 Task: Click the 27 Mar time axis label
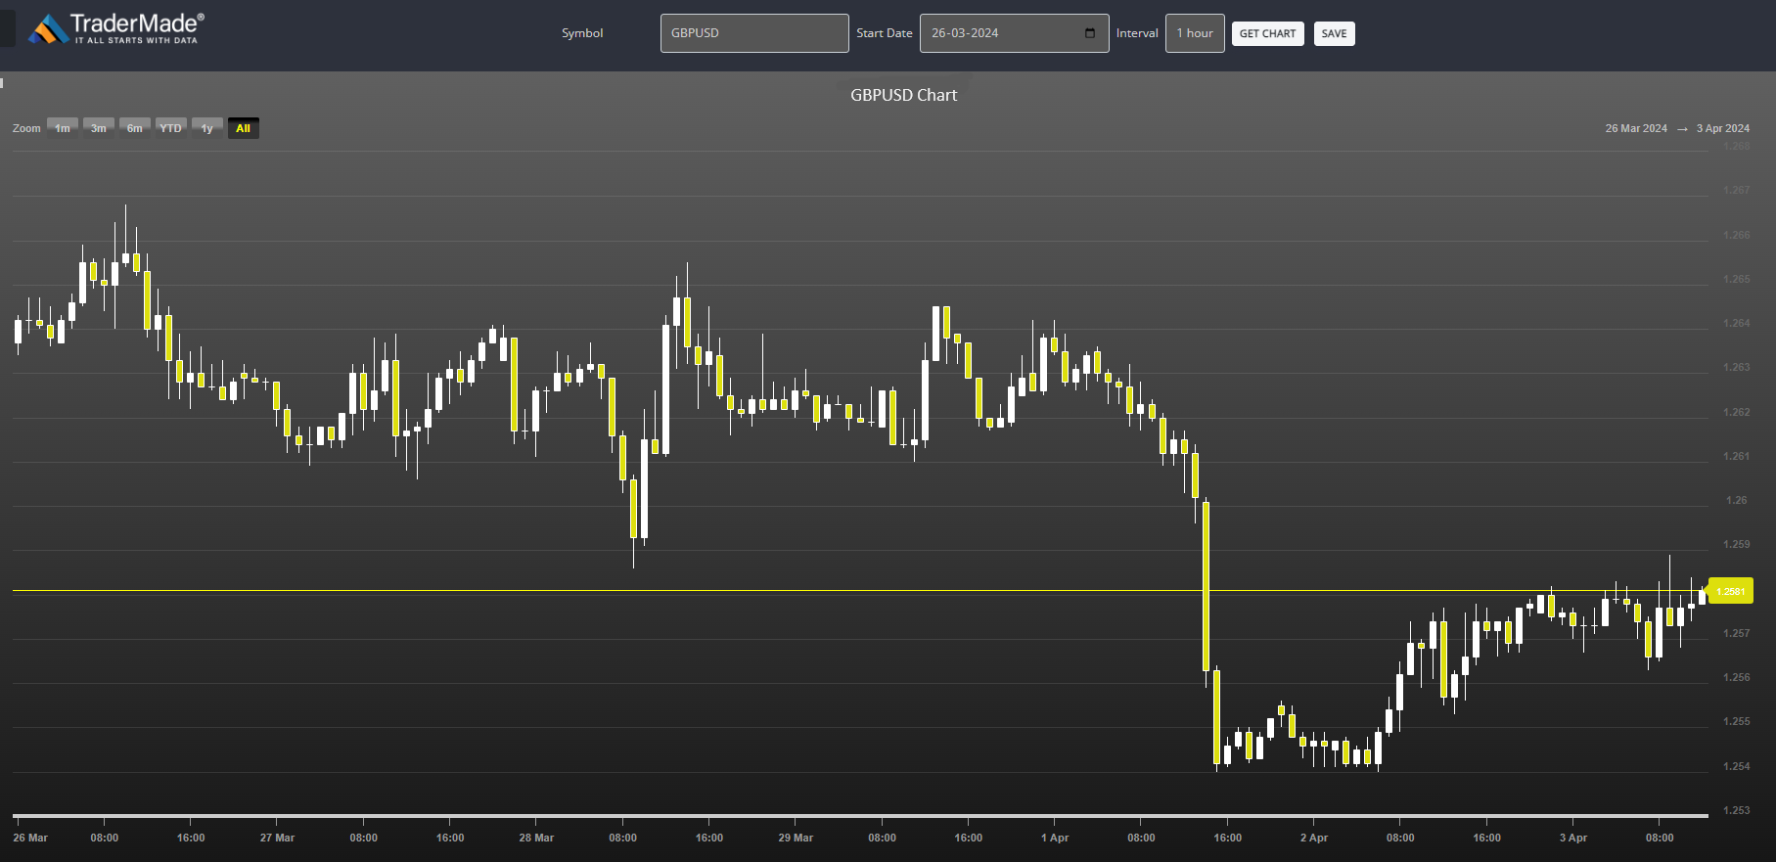277,838
